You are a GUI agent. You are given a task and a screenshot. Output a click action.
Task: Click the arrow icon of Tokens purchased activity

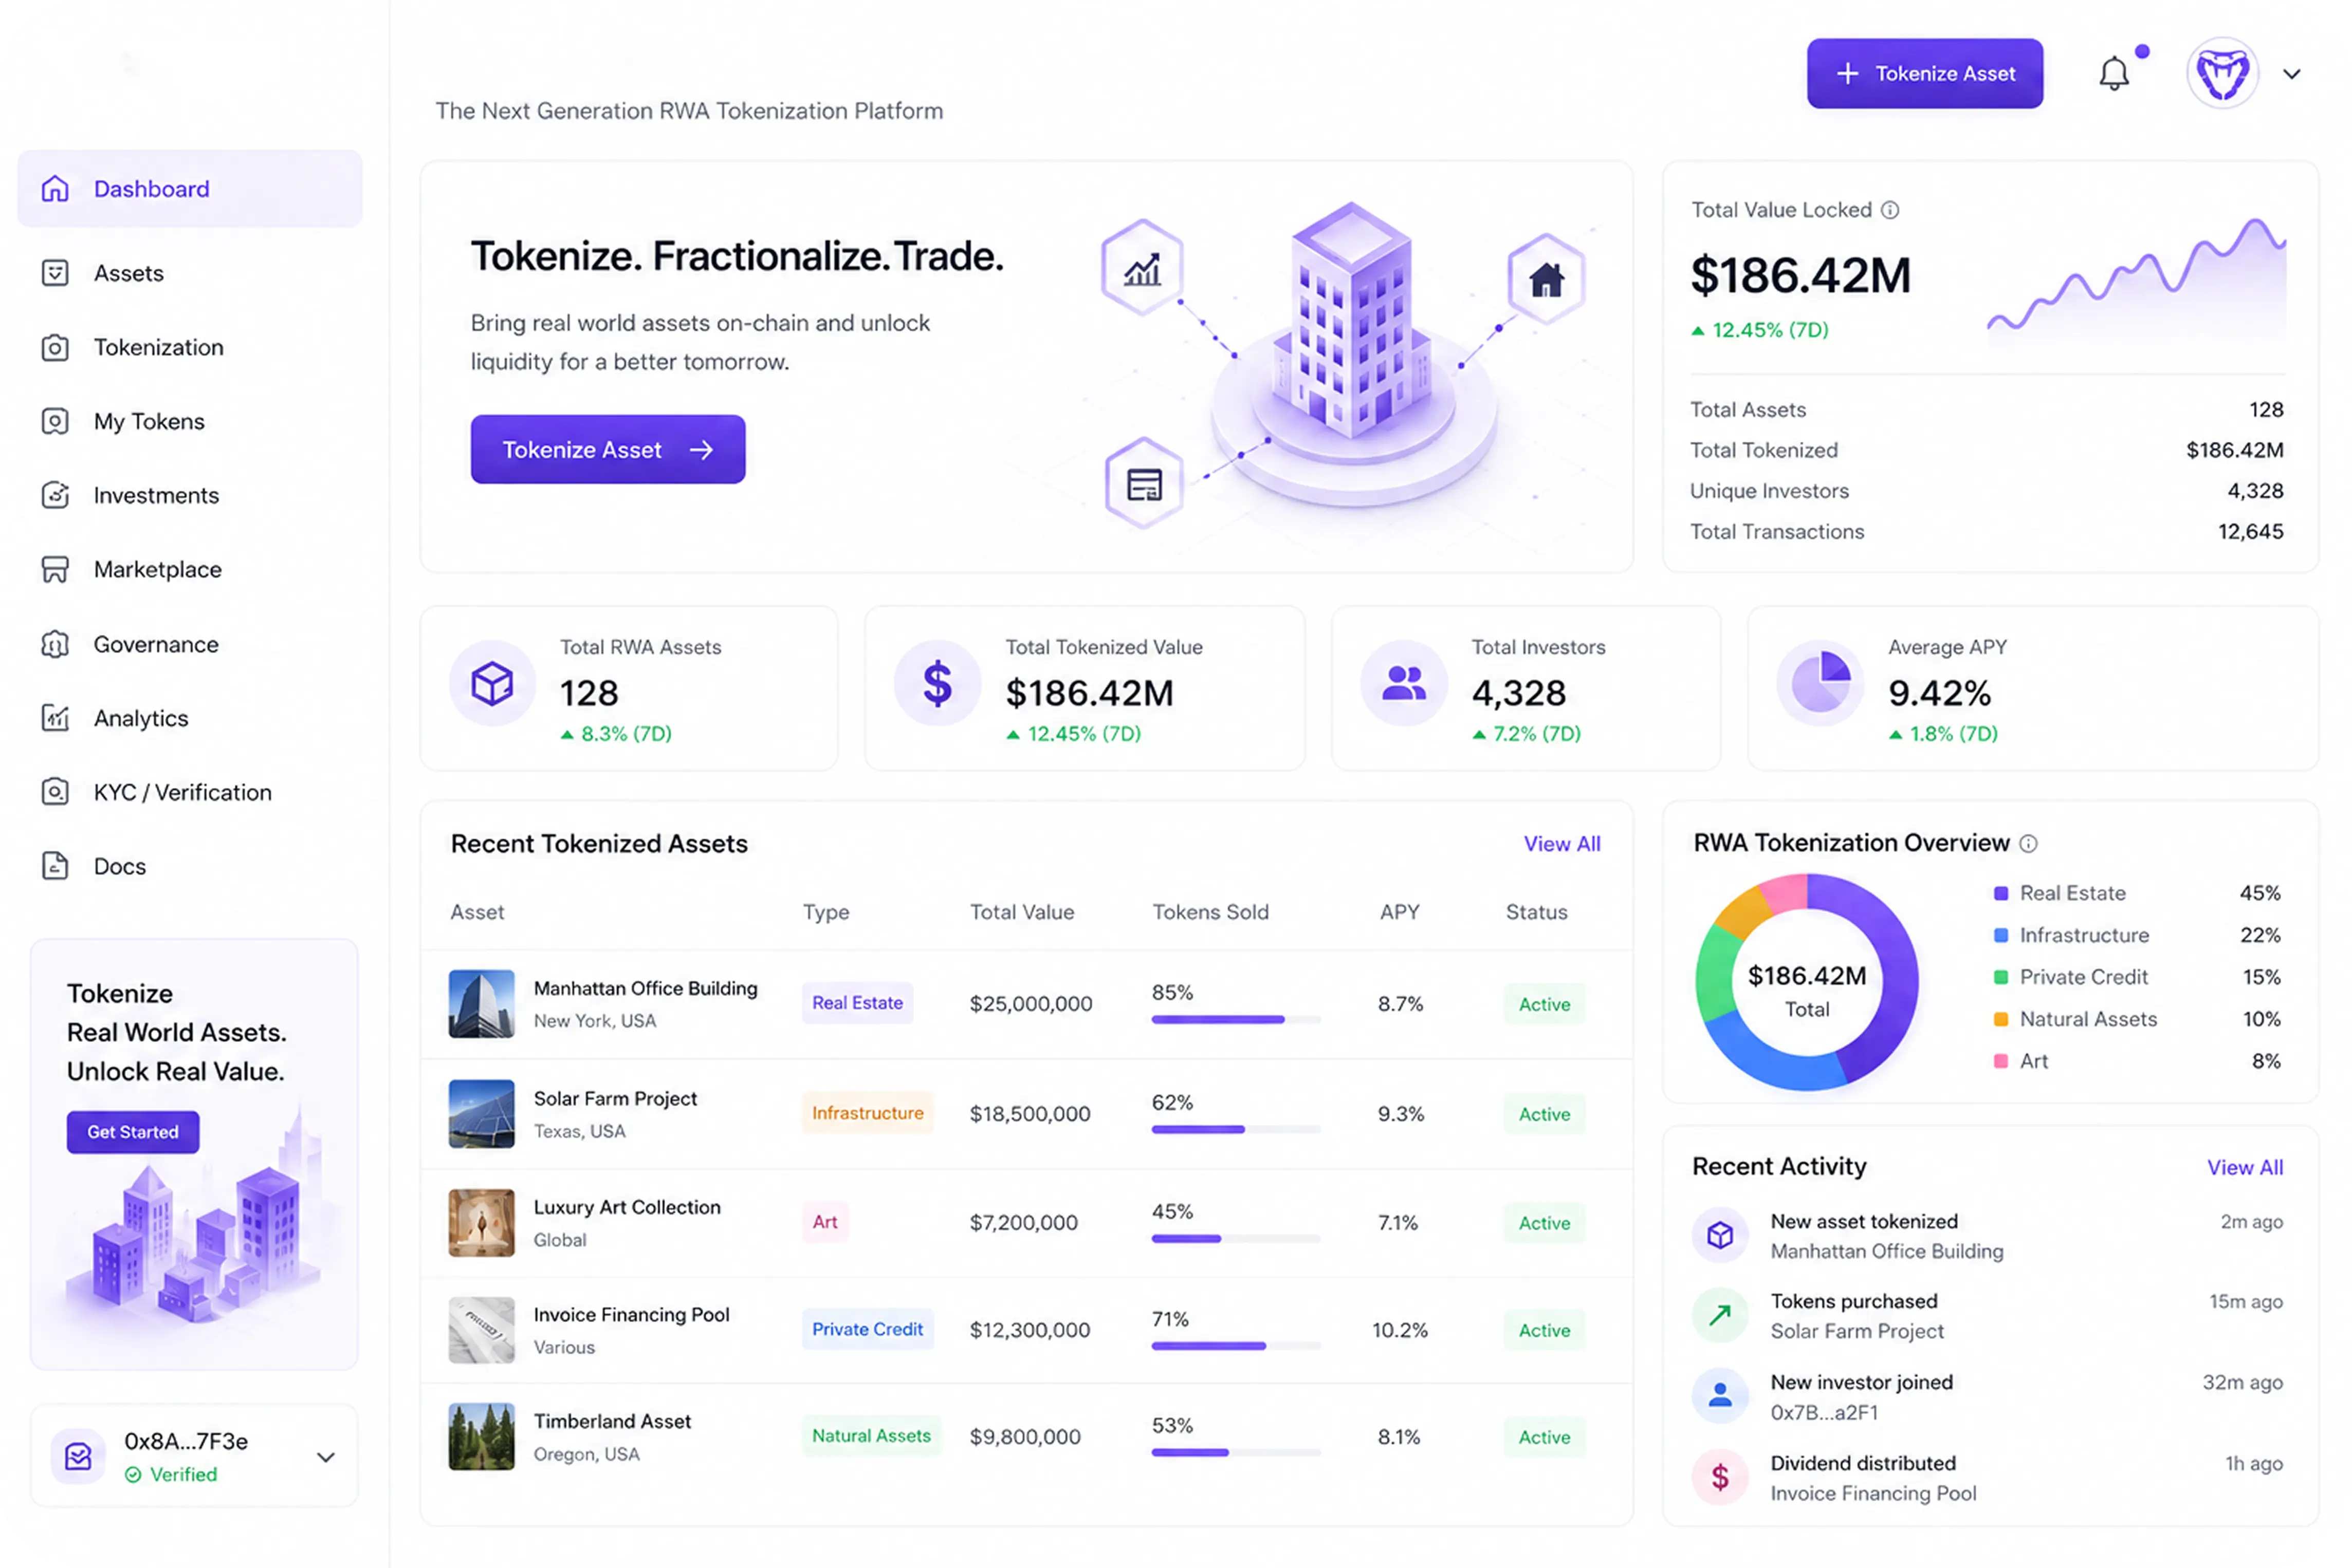[x=1720, y=1315]
